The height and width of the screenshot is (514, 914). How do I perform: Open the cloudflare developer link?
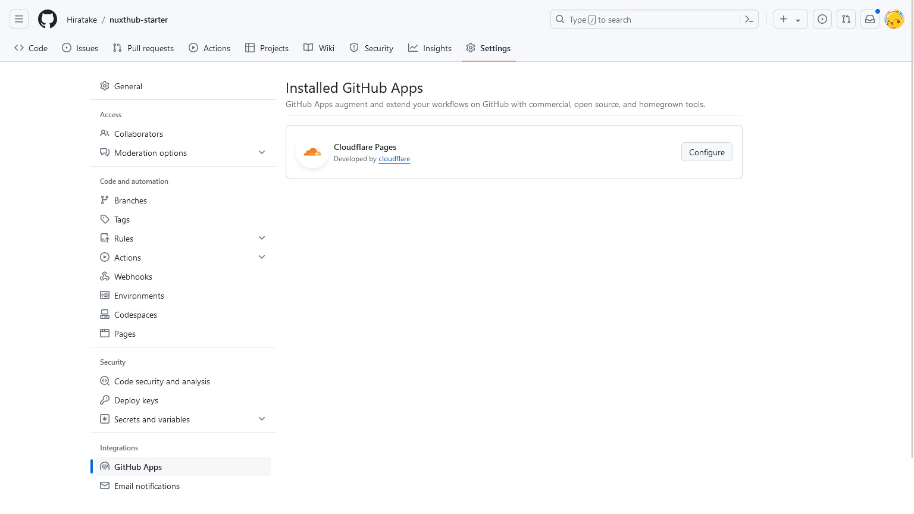[x=395, y=159]
